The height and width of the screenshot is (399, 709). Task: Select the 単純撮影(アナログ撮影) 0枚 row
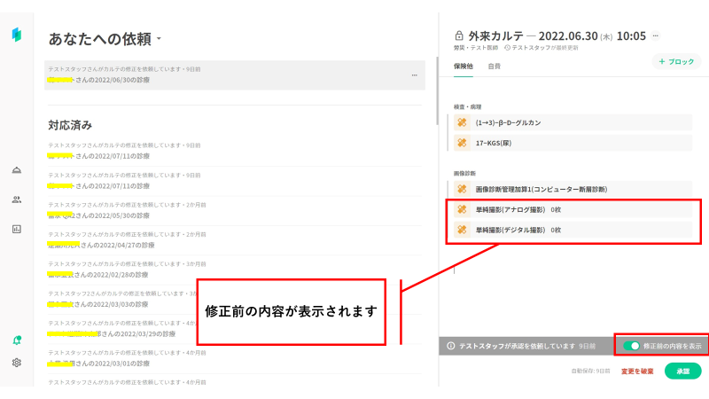573,209
